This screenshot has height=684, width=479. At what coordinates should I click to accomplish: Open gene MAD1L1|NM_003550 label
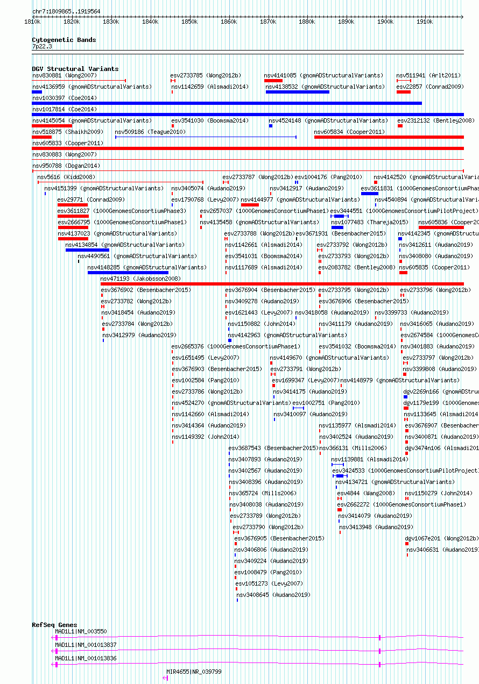pos(81,631)
